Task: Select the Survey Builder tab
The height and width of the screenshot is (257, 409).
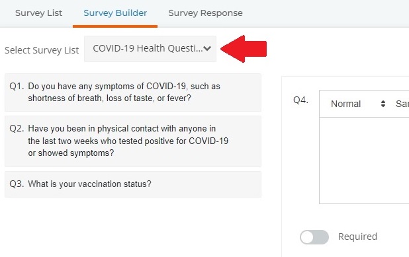Action: click(x=115, y=13)
